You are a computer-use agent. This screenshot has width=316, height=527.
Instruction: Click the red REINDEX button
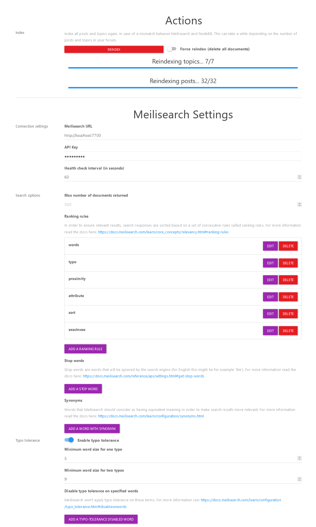[x=114, y=49]
